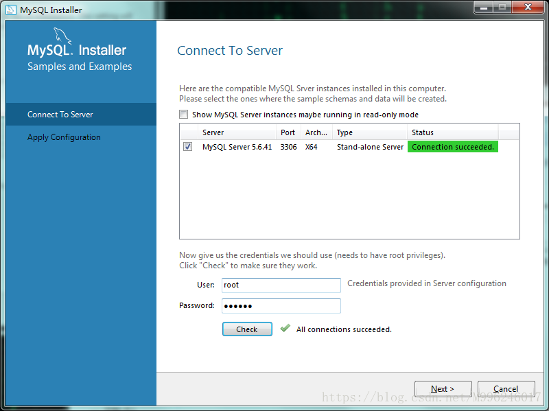Click the All connections succeeded message
Screen dimensions: 549x411
pyautogui.click(x=344, y=329)
